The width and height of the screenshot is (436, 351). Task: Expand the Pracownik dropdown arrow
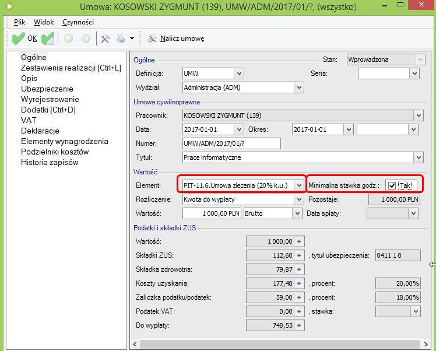pyautogui.click(x=419, y=115)
